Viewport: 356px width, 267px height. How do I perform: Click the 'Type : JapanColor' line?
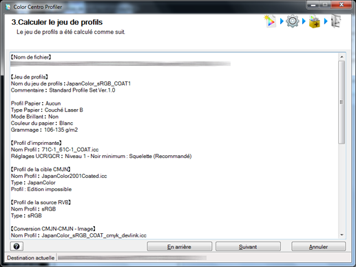[x=33, y=183]
